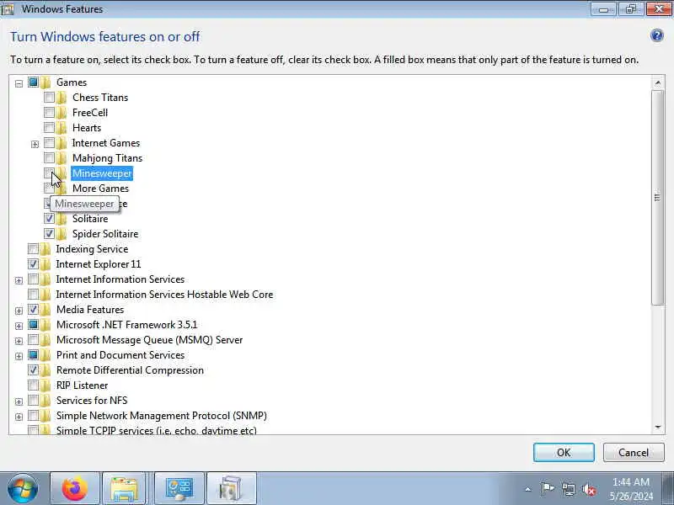Image resolution: width=674 pixels, height=505 pixels.
Task: Uncheck Internet Explorer 11 checkbox
Action: pyautogui.click(x=33, y=263)
